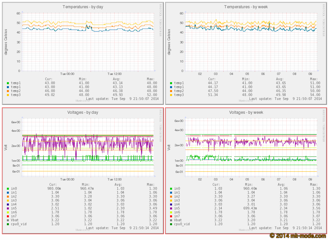Click the "Temperatures - by day" title
Screen dimensions: 328x240
click(83, 7)
